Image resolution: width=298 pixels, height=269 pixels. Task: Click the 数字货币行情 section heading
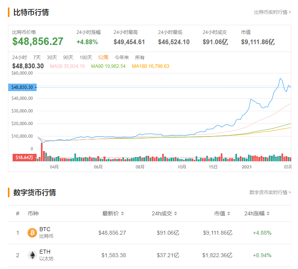click(35, 192)
